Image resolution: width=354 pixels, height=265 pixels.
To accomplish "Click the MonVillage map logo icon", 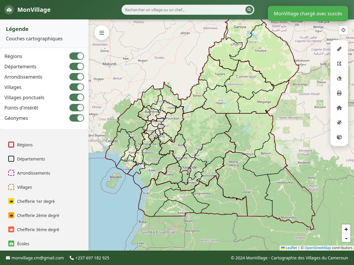I will click(x=9, y=10).
